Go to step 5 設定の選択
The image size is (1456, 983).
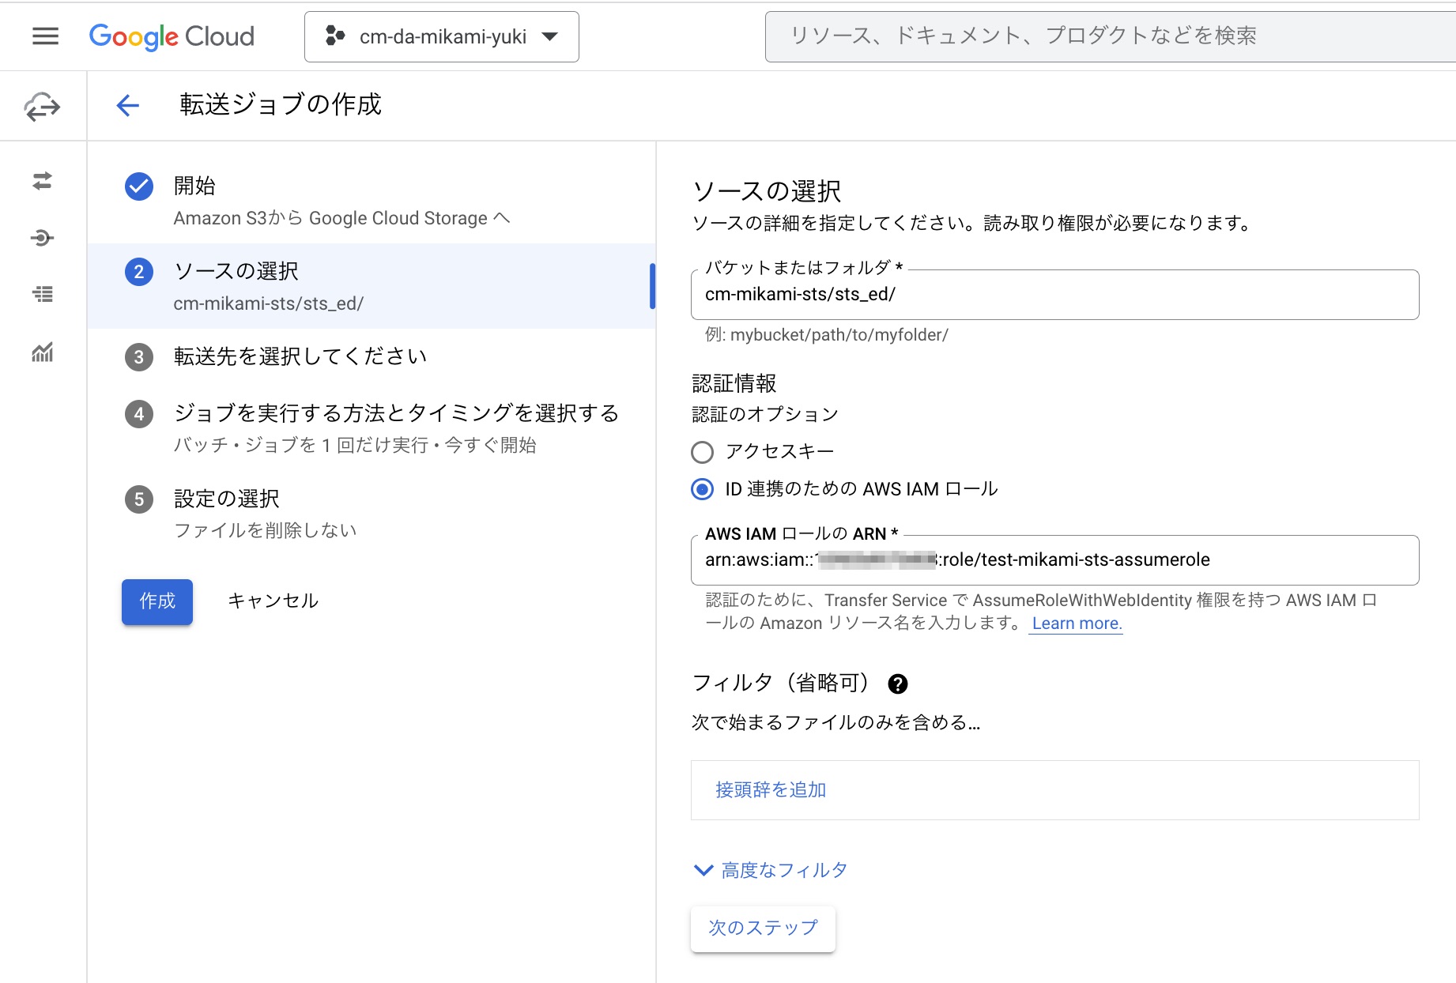coord(225,498)
